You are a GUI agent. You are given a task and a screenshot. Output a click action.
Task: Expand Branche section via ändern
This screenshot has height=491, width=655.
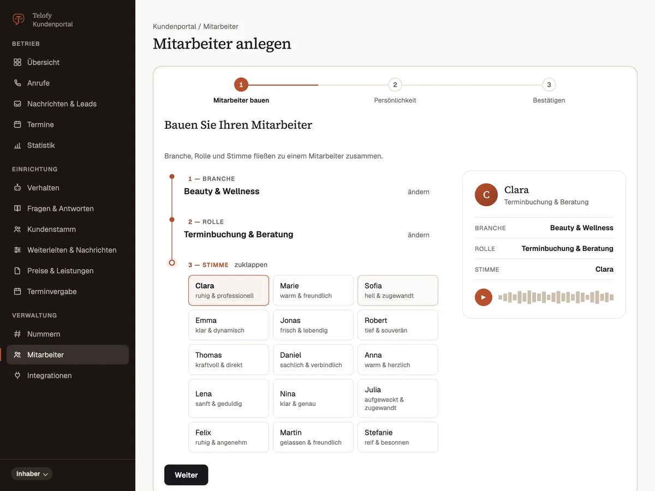[x=419, y=192]
